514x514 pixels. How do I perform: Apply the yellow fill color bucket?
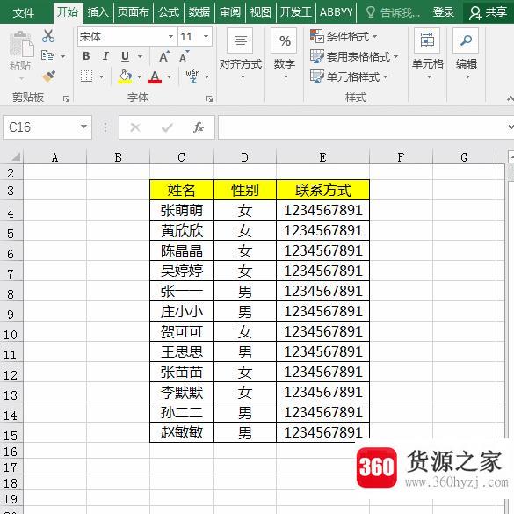tap(125, 76)
